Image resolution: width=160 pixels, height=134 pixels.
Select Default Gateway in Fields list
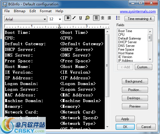point(129,38)
